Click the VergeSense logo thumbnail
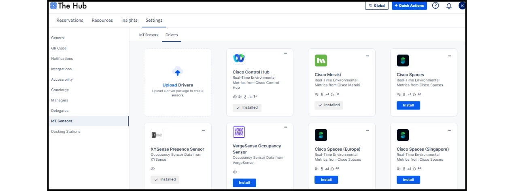The width and height of the screenshot is (514, 191). pos(239,132)
